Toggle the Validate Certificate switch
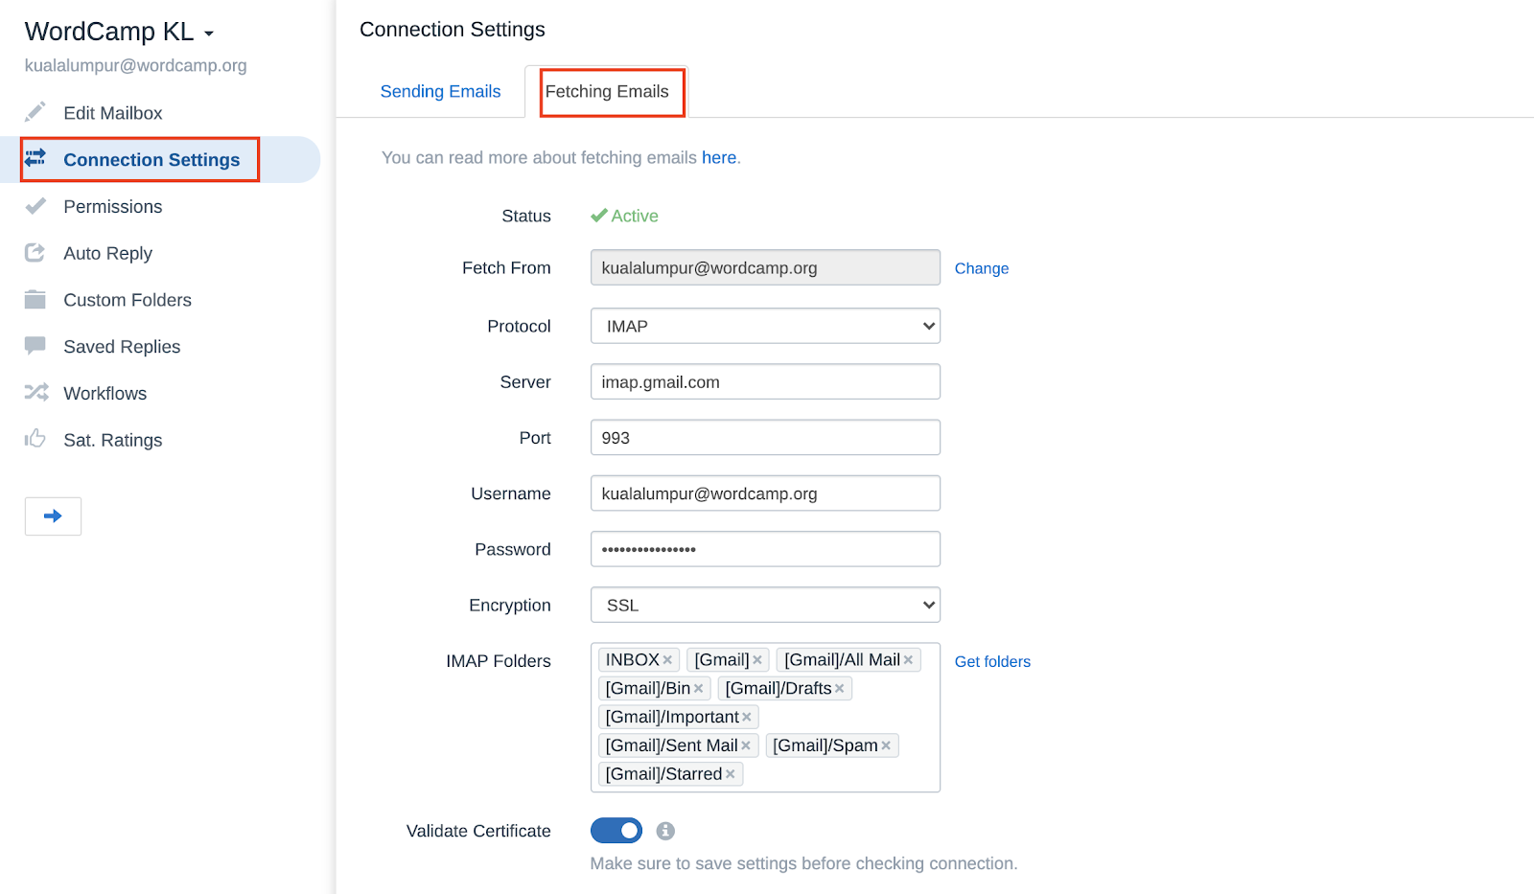 (616, 831)
